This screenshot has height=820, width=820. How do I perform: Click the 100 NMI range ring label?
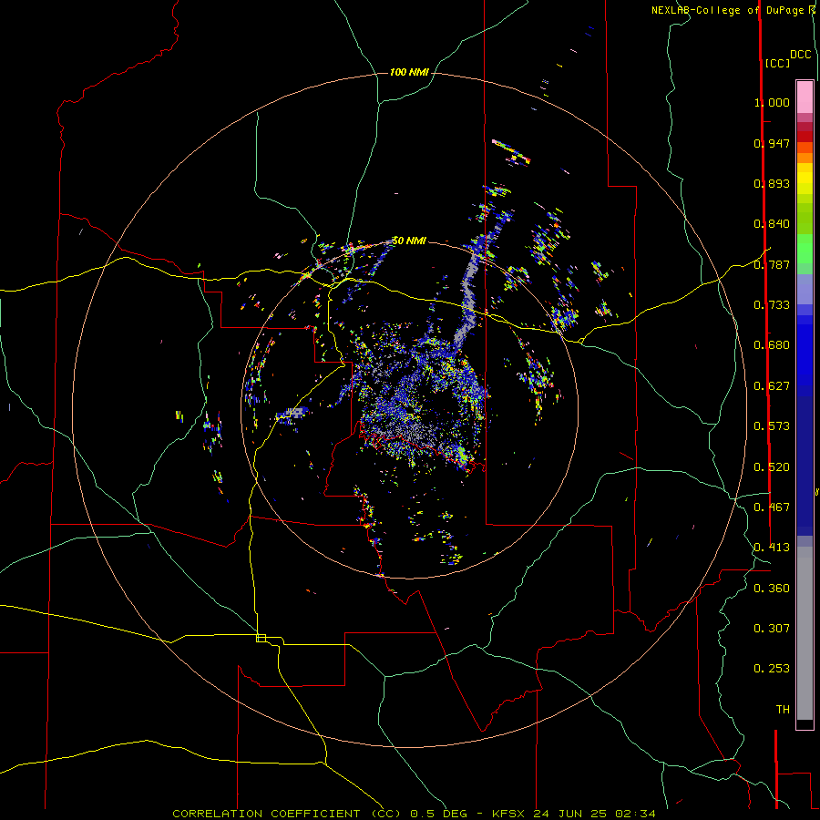click(409, 72)
